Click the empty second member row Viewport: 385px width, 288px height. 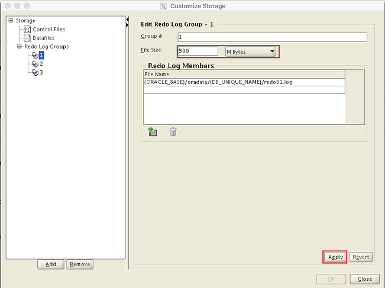pos(244,90)
